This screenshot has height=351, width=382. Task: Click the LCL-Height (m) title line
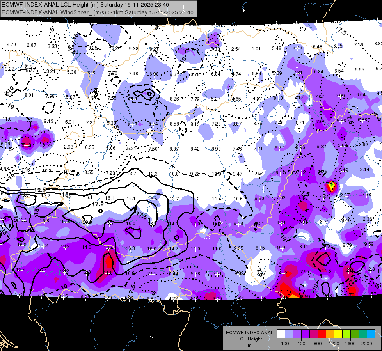(85, 5)
